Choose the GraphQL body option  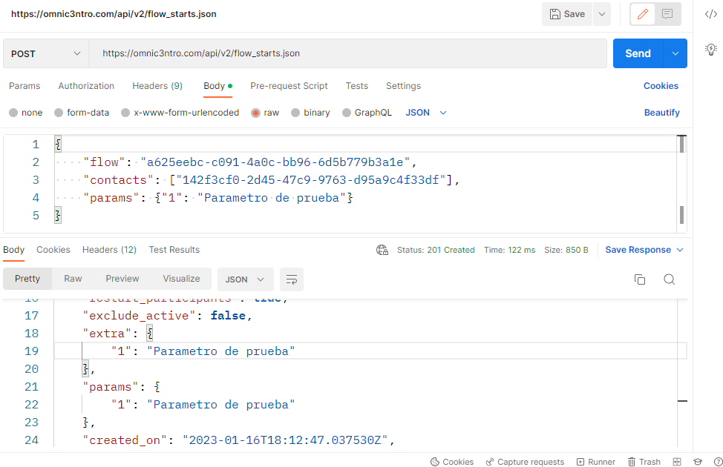(347, 113)
